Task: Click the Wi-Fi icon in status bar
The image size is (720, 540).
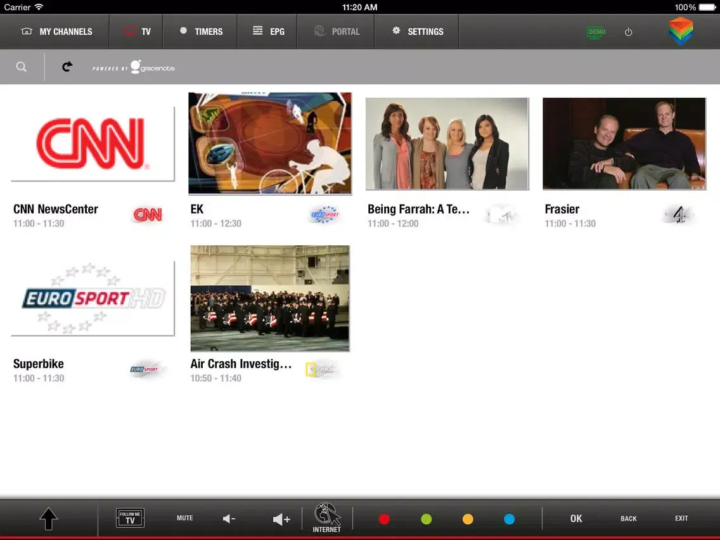Action: tap(39, 7)
